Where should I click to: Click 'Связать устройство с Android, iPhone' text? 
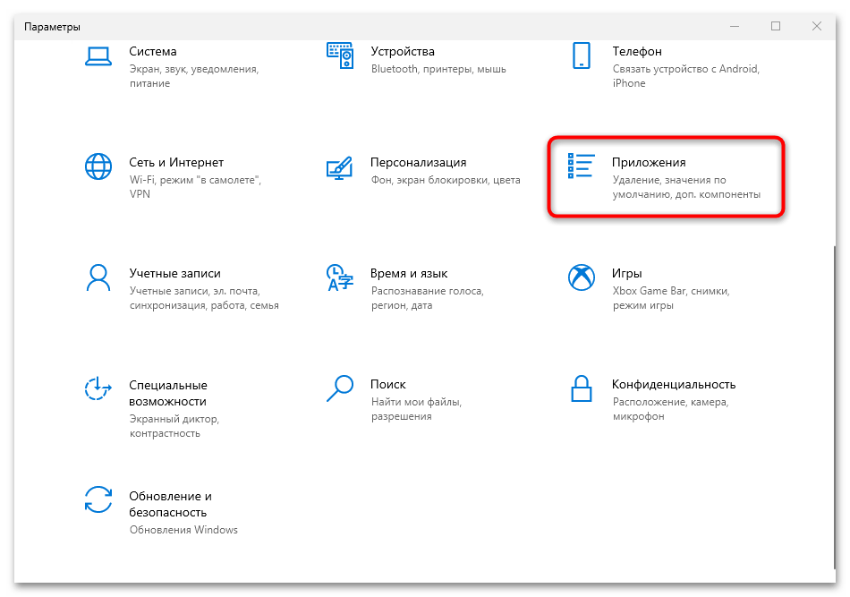click(686, 76)
